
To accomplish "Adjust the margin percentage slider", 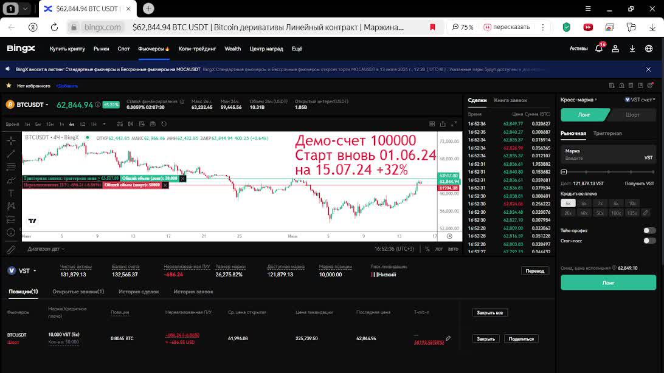I will (x=608, y=172).
